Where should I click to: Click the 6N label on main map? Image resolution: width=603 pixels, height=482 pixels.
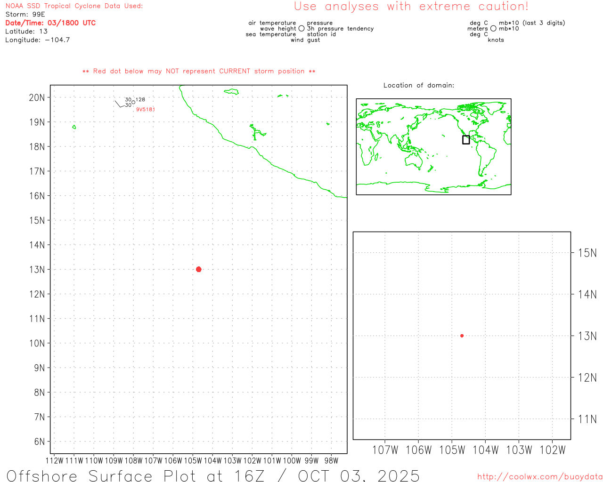[40, 442]
